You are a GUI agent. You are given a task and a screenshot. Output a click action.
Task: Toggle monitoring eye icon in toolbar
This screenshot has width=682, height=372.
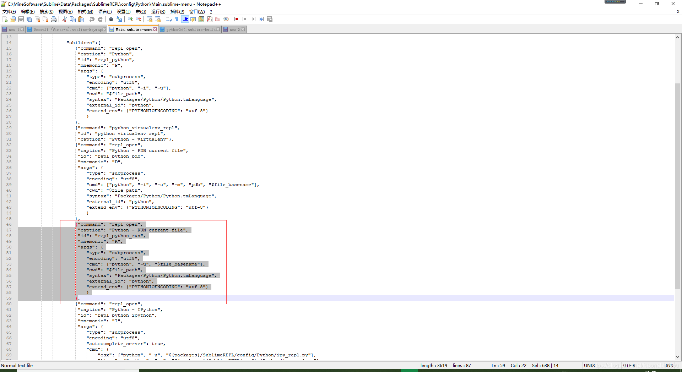(226, 19)
